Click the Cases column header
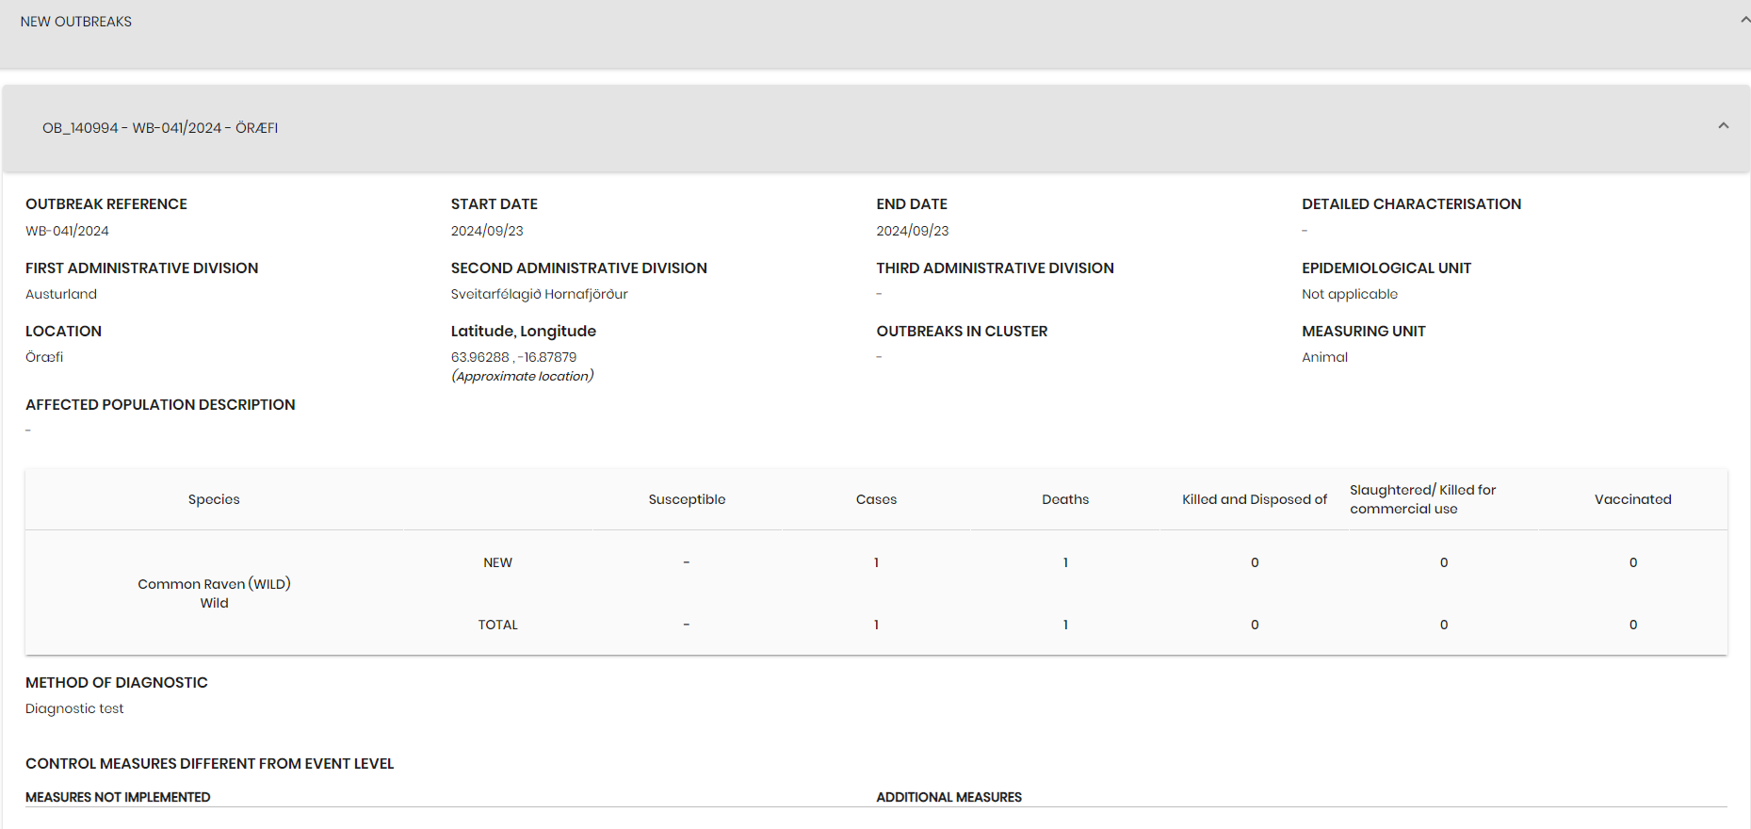 pyautogui.click(x=876, y=499)
